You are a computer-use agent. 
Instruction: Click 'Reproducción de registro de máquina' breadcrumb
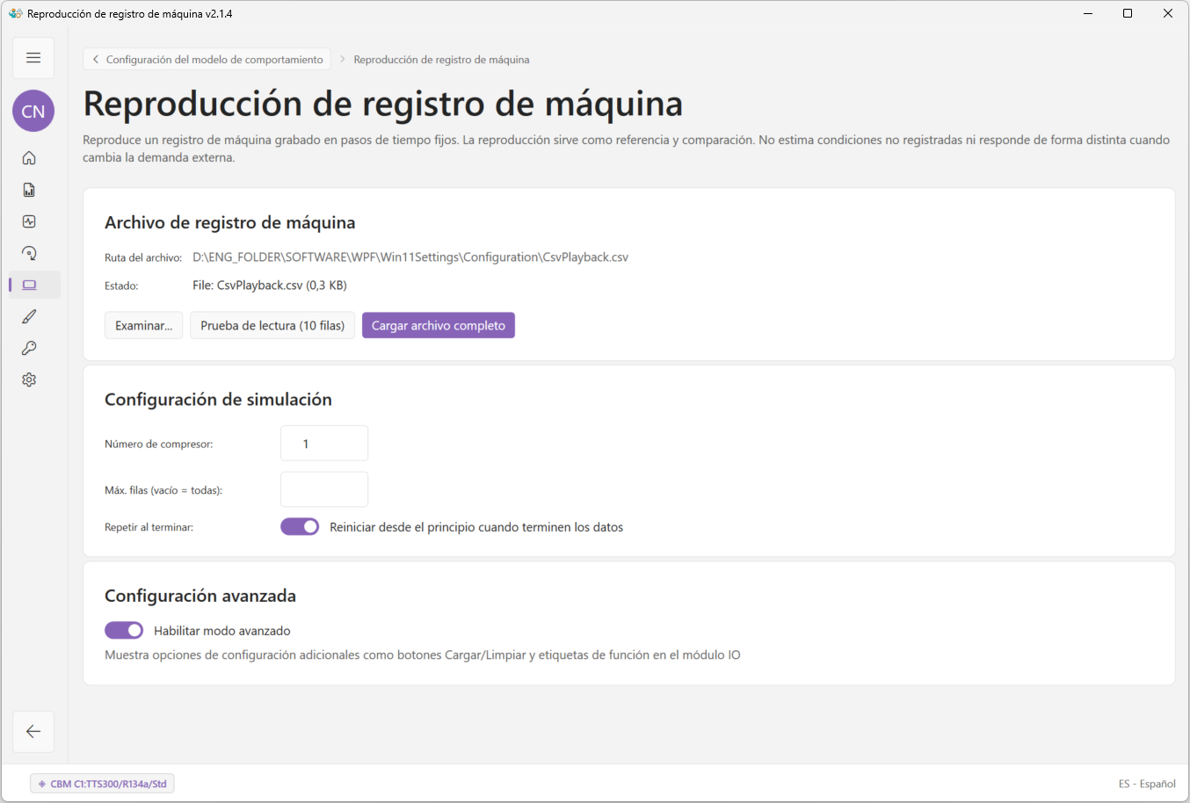click(x=441, y=60)
